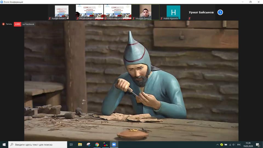Open File Explorer from the taskbar
Viewport: 263px width, 148px height.
[80, 145]
